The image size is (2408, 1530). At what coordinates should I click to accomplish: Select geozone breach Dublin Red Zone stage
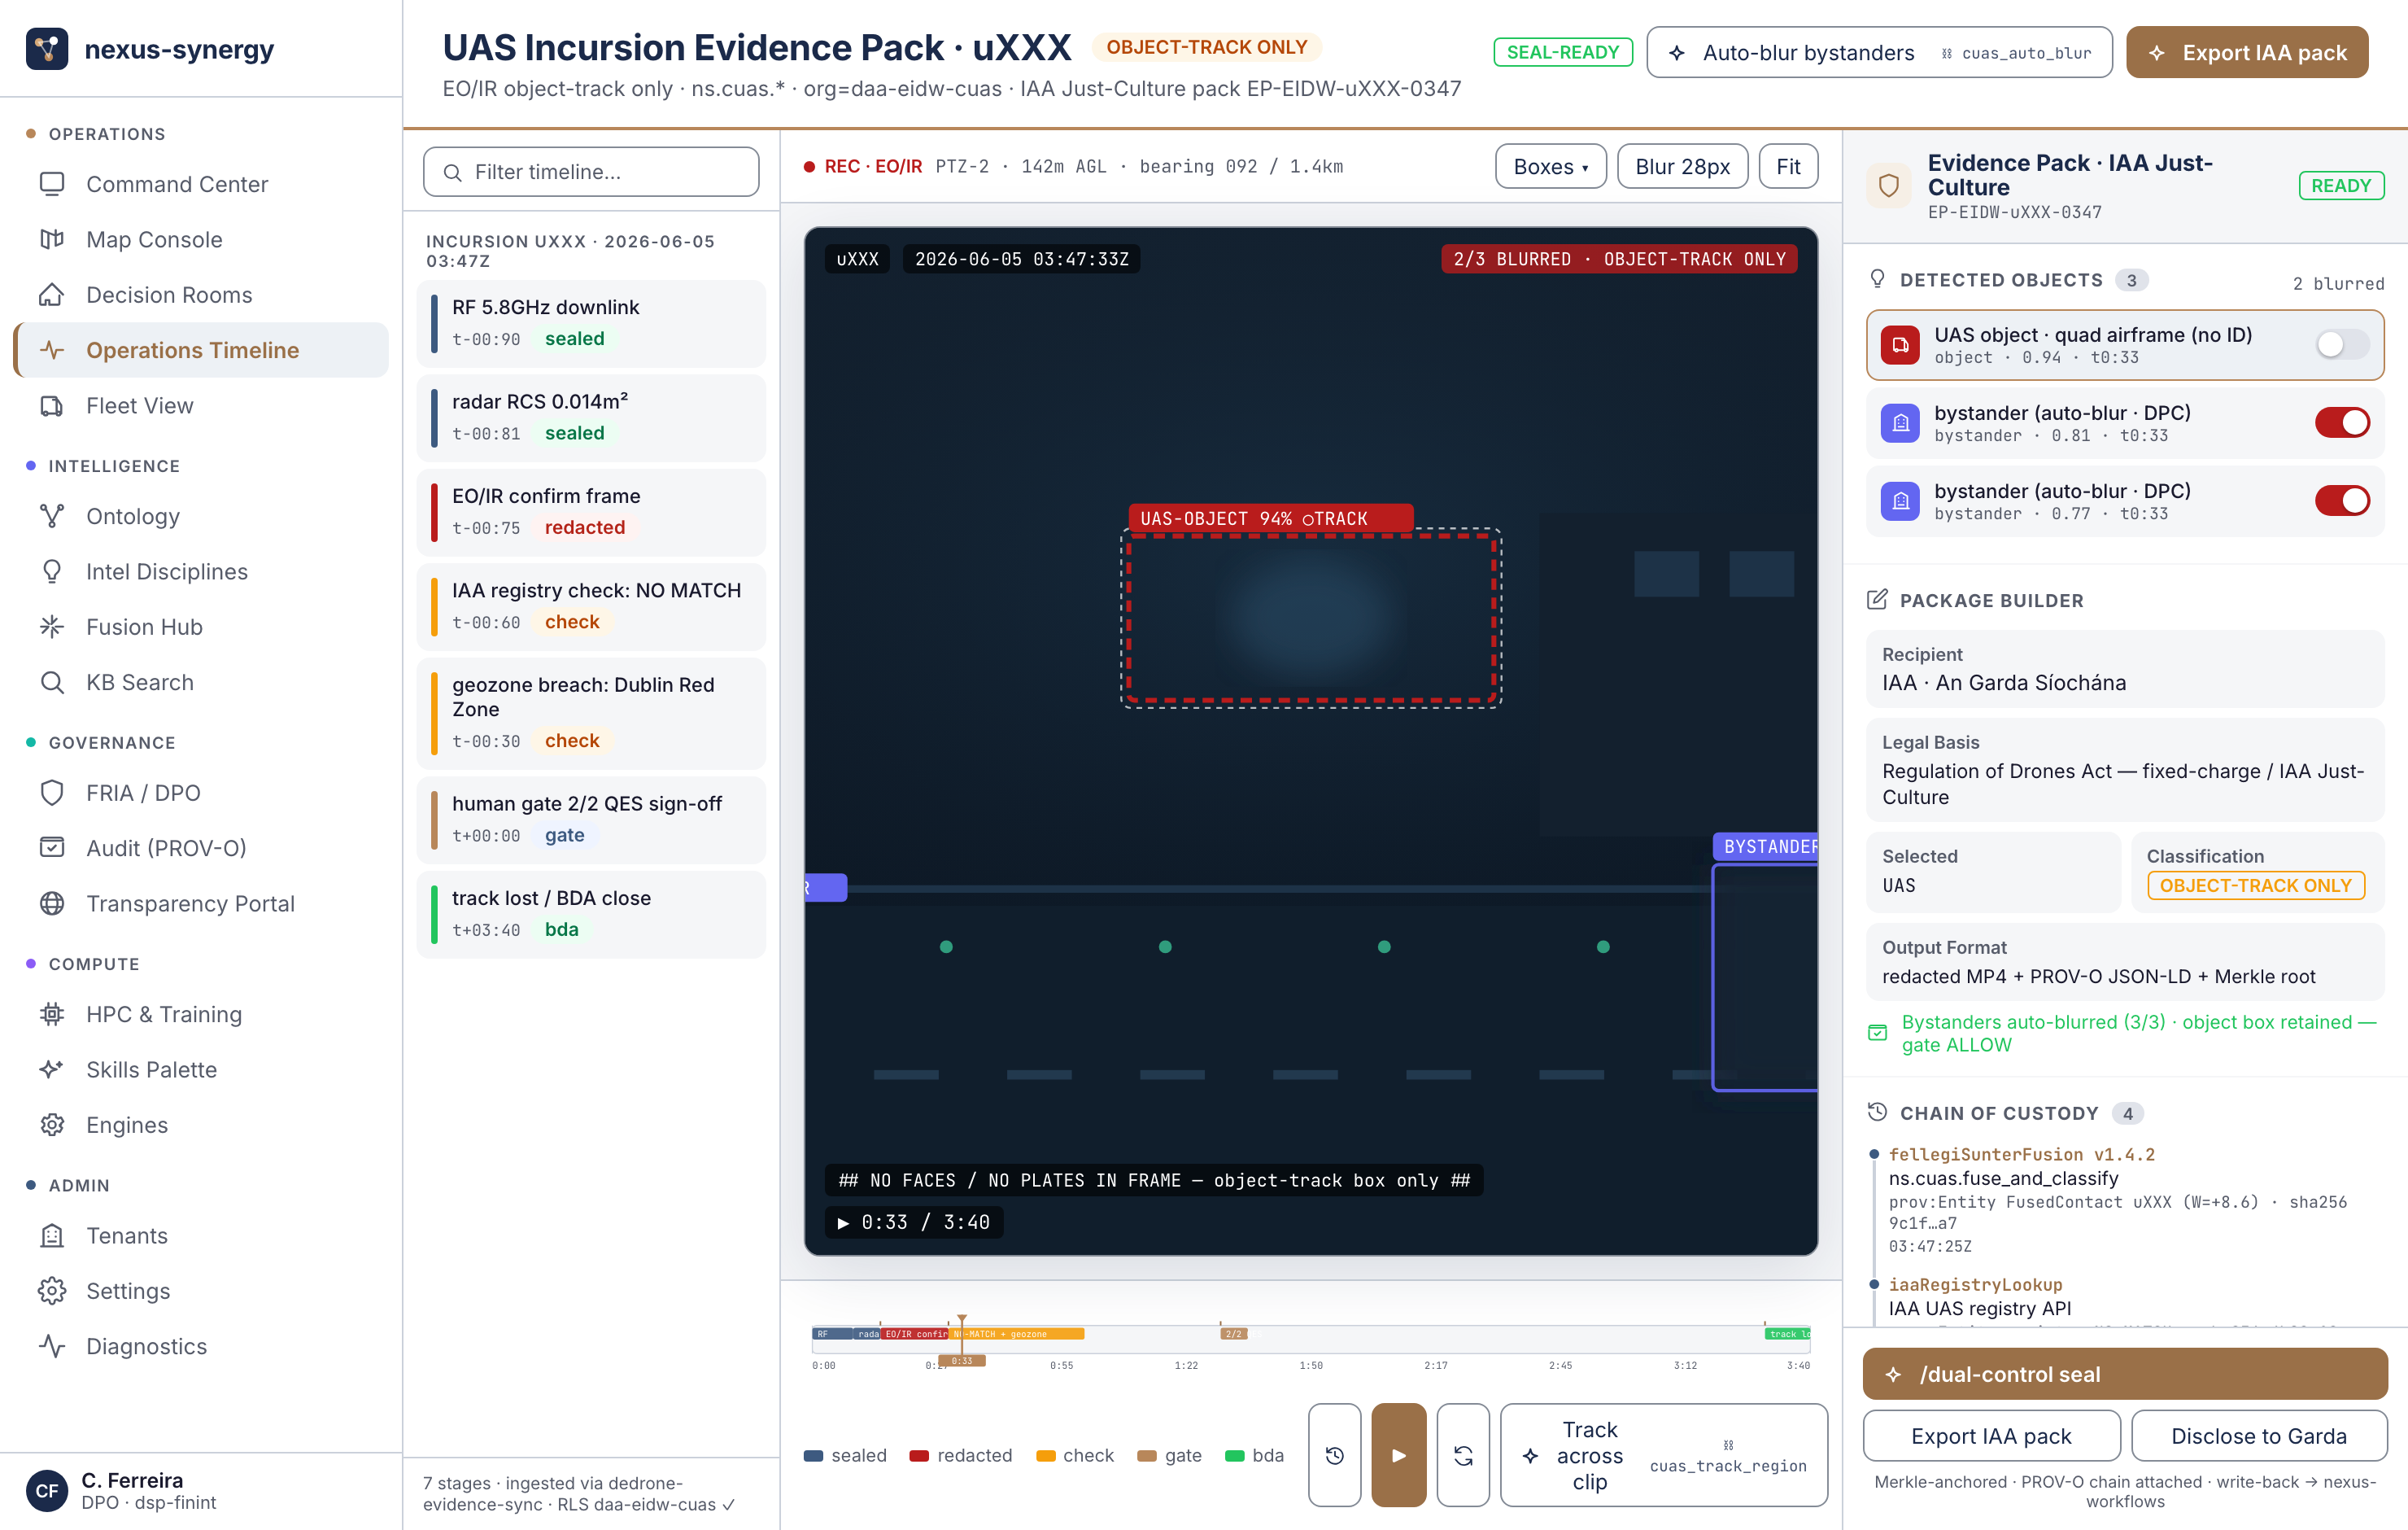coord(591,714)
